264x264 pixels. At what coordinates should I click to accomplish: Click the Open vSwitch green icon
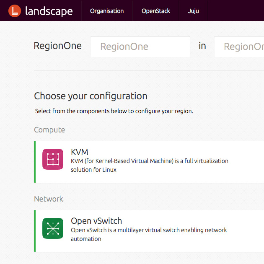pyautogui.click(x=53, y=228)
